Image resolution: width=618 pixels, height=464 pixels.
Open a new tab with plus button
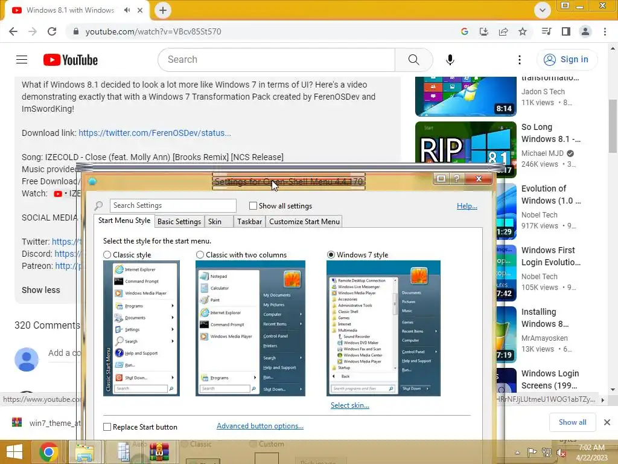(163, 10)
